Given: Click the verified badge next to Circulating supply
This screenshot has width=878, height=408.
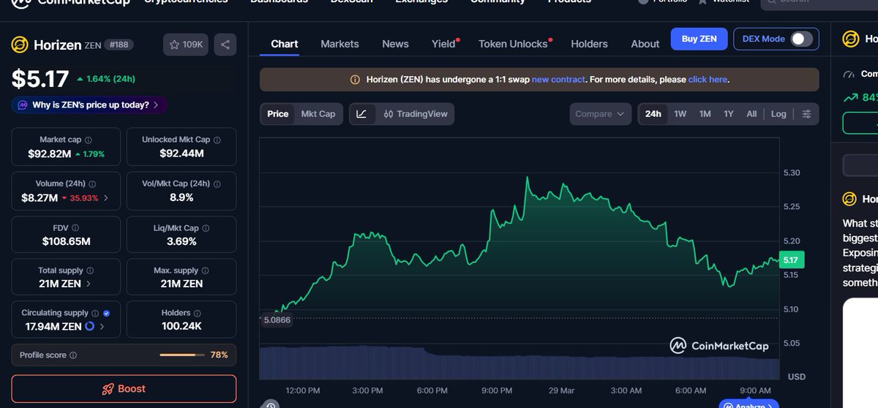Looking at the screenshot, I should pos(106,313).
